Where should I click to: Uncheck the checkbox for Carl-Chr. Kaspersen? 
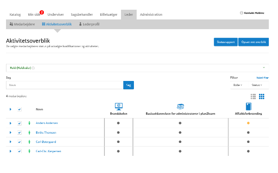pos(19,151)
